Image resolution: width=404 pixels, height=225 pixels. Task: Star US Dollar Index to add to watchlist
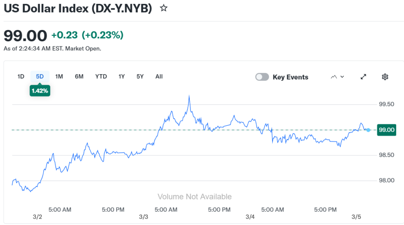pyautogui.click(x=163, y=8)
